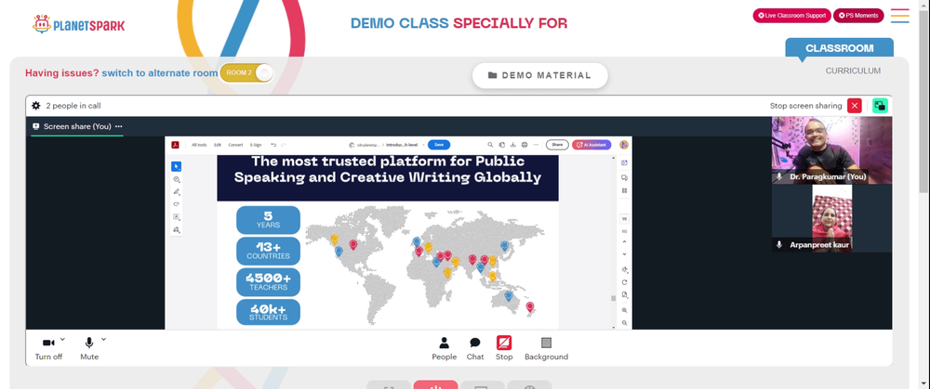The image size is (930, 389).
Task: Choose the selection arrow tool
Action: click(x=176, y=166)
